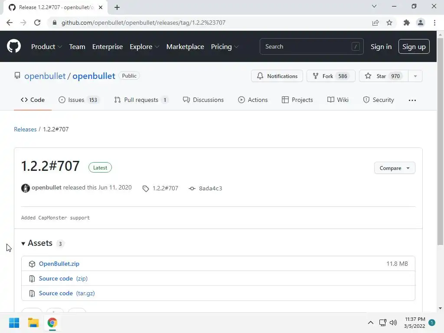Image resolution: width=444 pixels, height=333 pixels.
Task: Click the notification badge in the tray
Action: coord(431,323)
